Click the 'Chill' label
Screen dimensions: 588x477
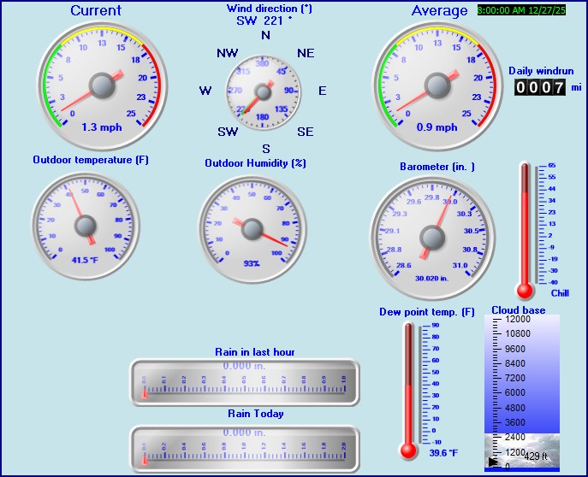(560, 293)
